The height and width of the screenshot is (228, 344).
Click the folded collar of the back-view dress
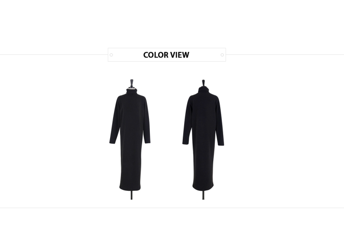(x=203, y=90)
